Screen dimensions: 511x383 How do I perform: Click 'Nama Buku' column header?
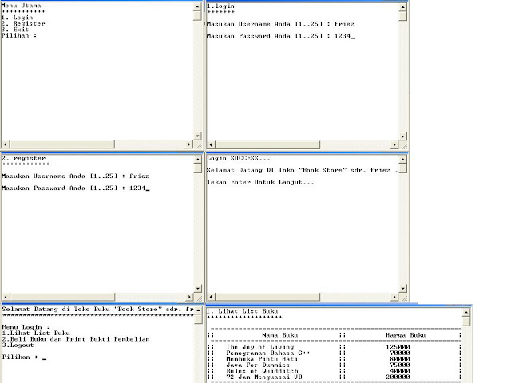280,335
